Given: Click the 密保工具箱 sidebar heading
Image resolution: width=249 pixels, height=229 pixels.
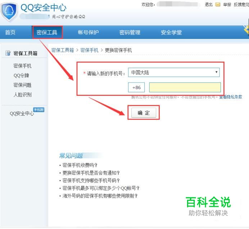Looking at the screenshot, I should click(x=26, y=53).
